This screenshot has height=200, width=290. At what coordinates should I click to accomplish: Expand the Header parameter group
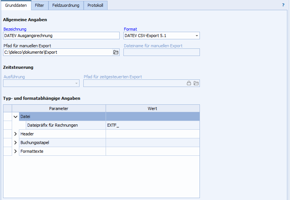tap(16, 134)
